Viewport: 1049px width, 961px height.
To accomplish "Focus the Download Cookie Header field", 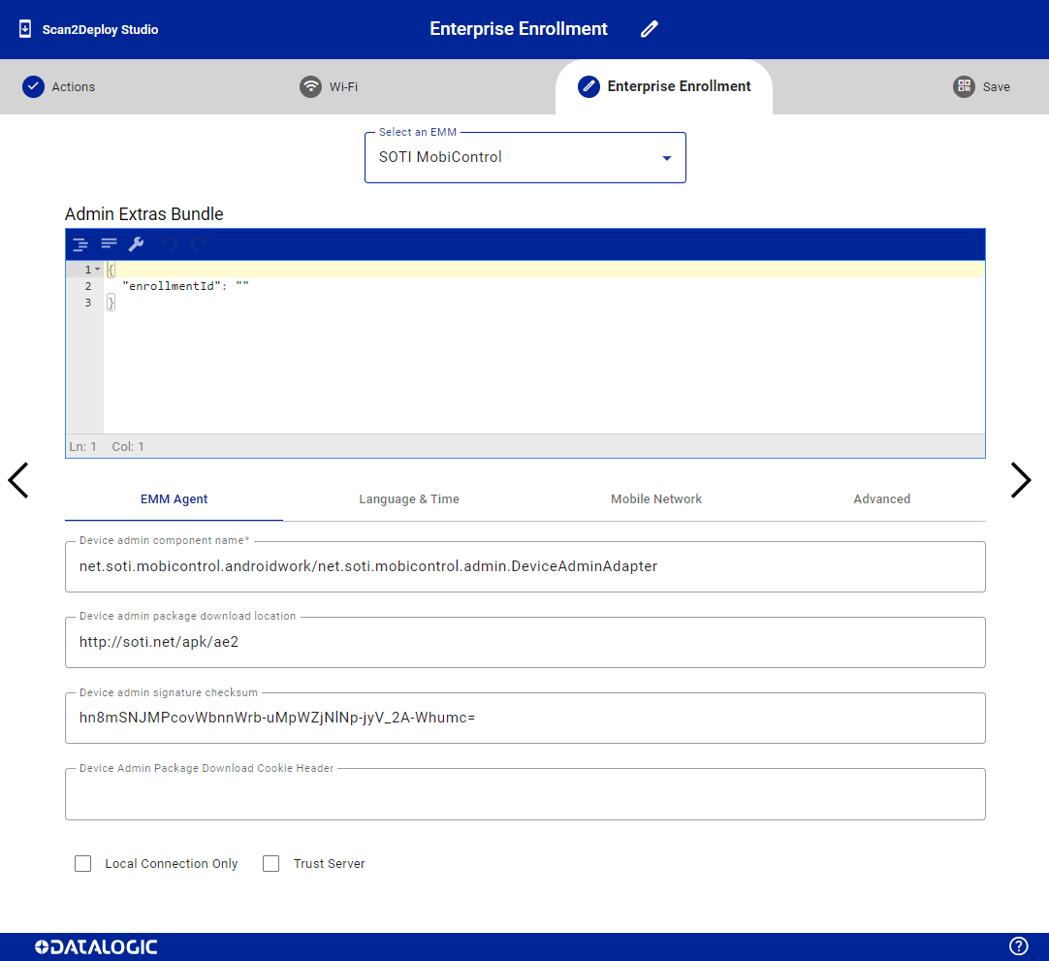I will tap(525, 794).
